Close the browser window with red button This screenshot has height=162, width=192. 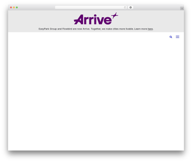[11, 7]
